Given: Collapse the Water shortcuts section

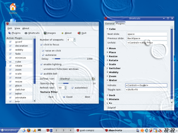Looking at the screenshot, I should point(107,80).
